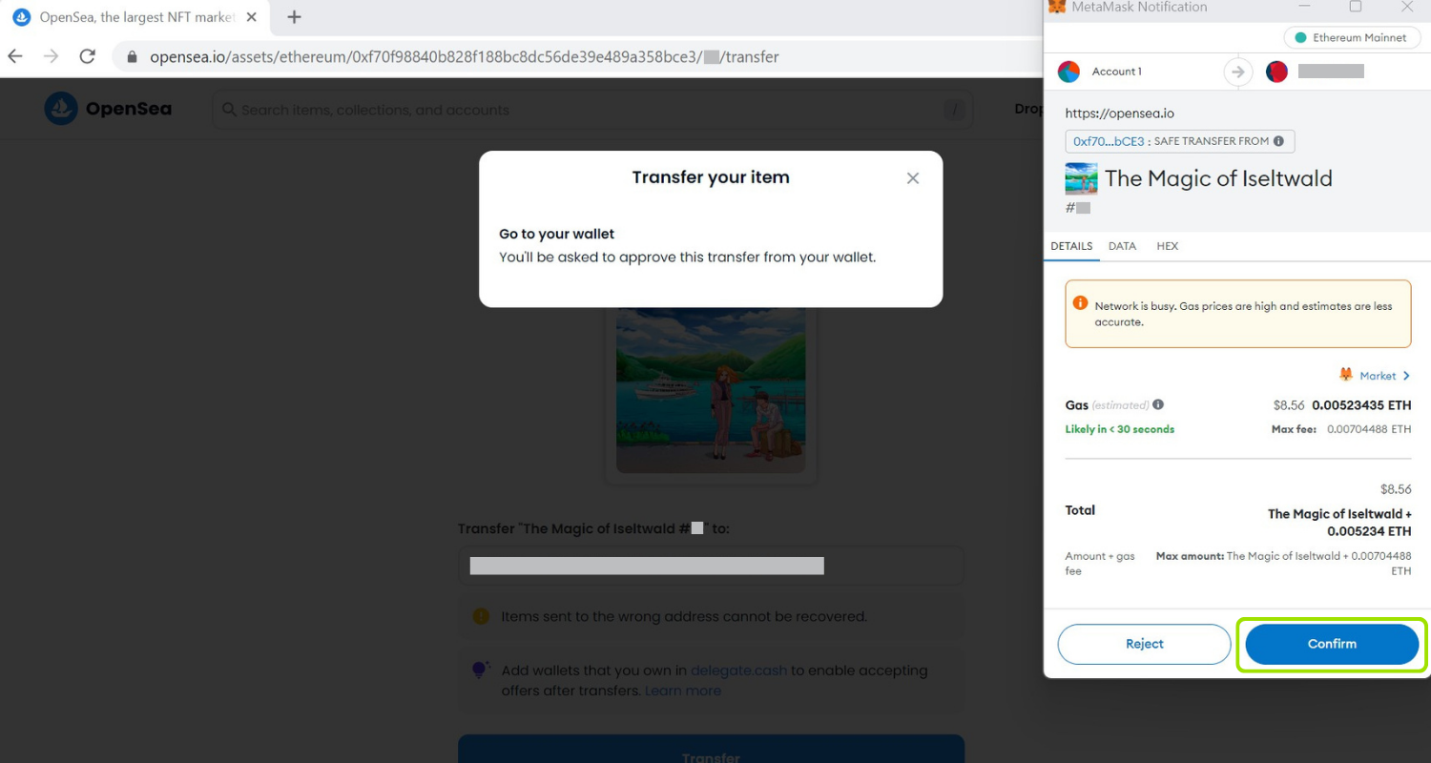The image size is (1431, 763).
Task: Click the 'Go to your wallet' heading
Action: tap(557, 234)
